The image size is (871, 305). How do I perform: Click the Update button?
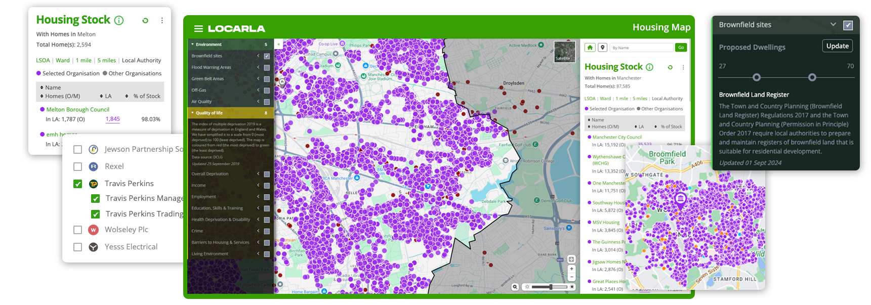click(837, 46)
